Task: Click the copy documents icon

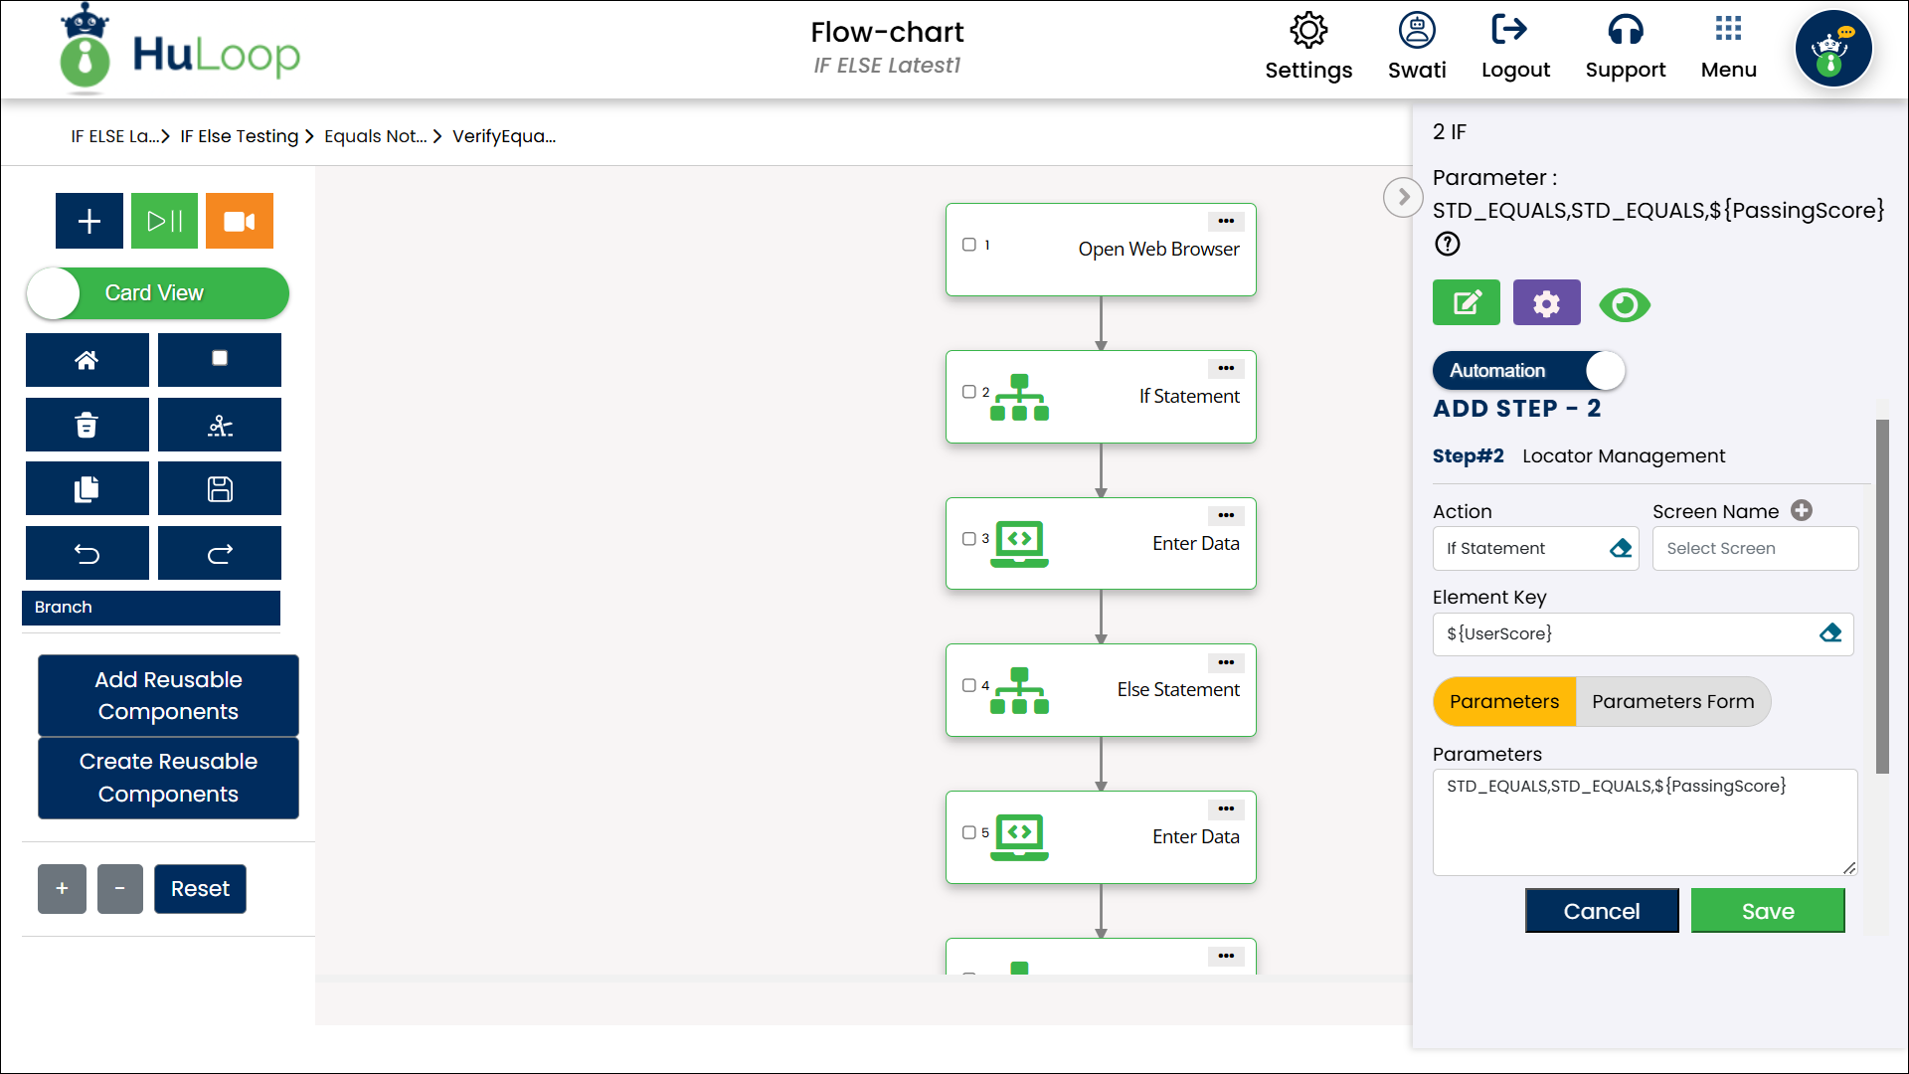Action: click(87, 489)
